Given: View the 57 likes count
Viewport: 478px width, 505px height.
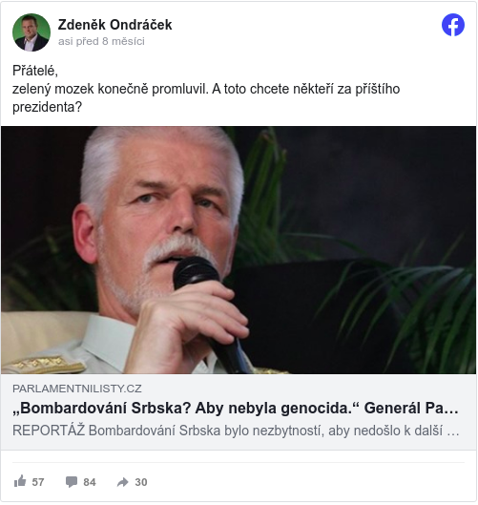Looking at the screenshot, I should (x=38, y=482).
